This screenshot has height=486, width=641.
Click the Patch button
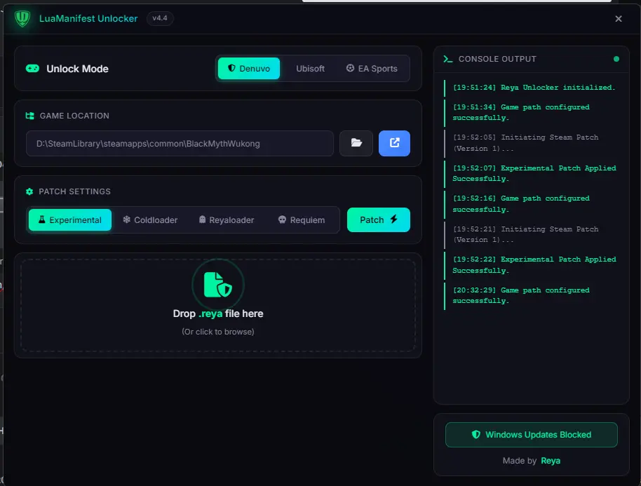pos(379,220)
